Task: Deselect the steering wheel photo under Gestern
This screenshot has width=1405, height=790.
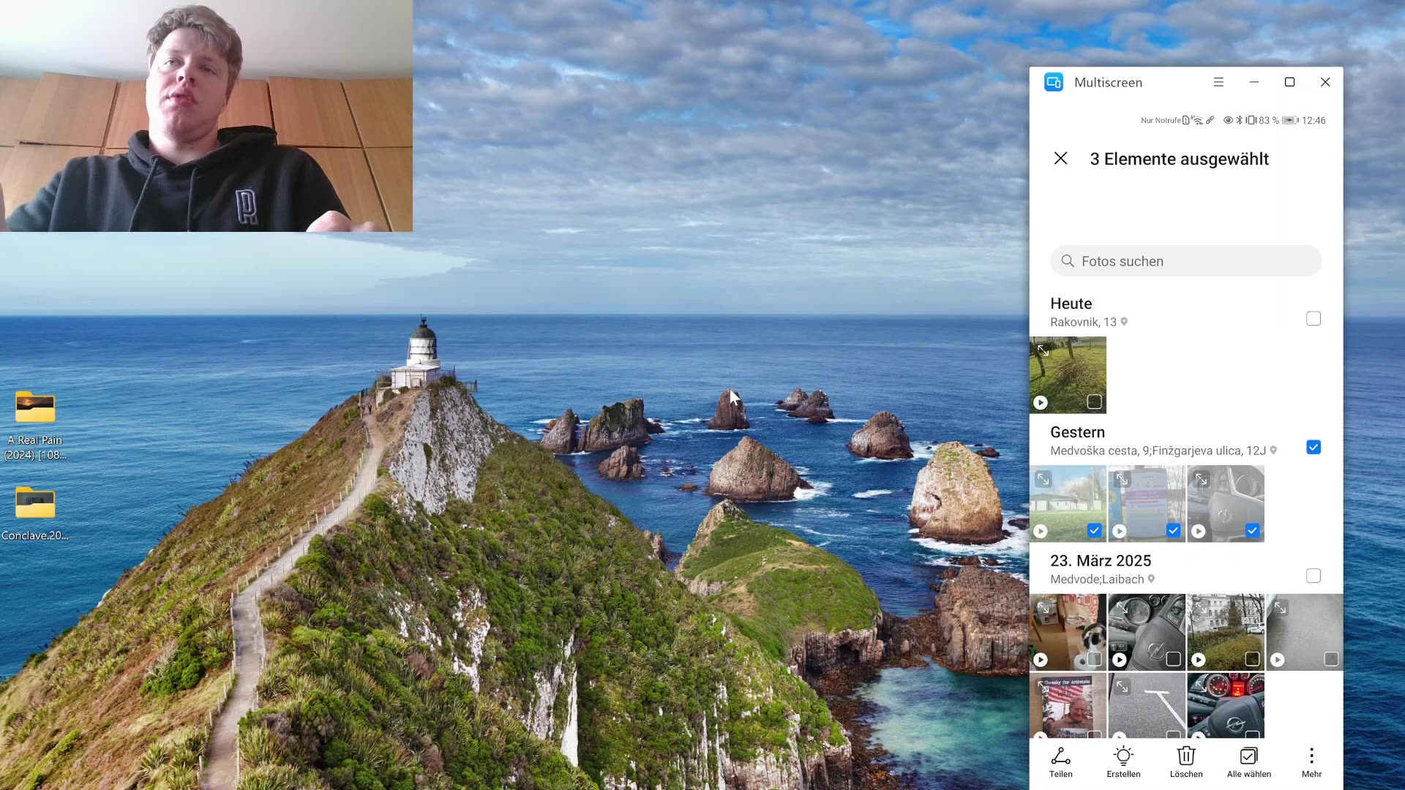Action: pos(1252,531)
